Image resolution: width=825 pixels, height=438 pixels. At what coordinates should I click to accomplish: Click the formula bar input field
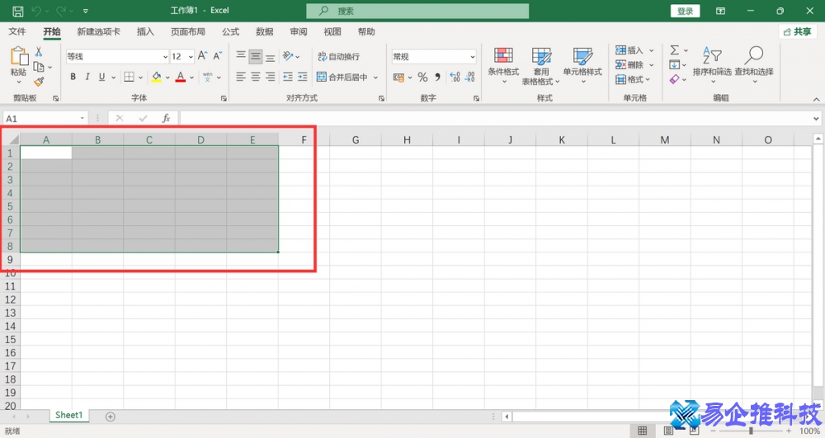(x=495, y=119)
